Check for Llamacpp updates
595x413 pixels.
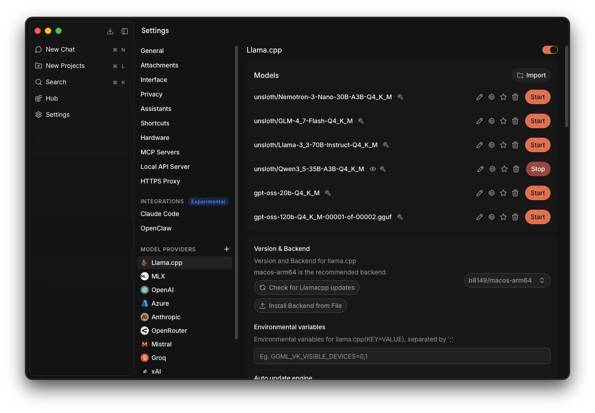click(307, 288)
